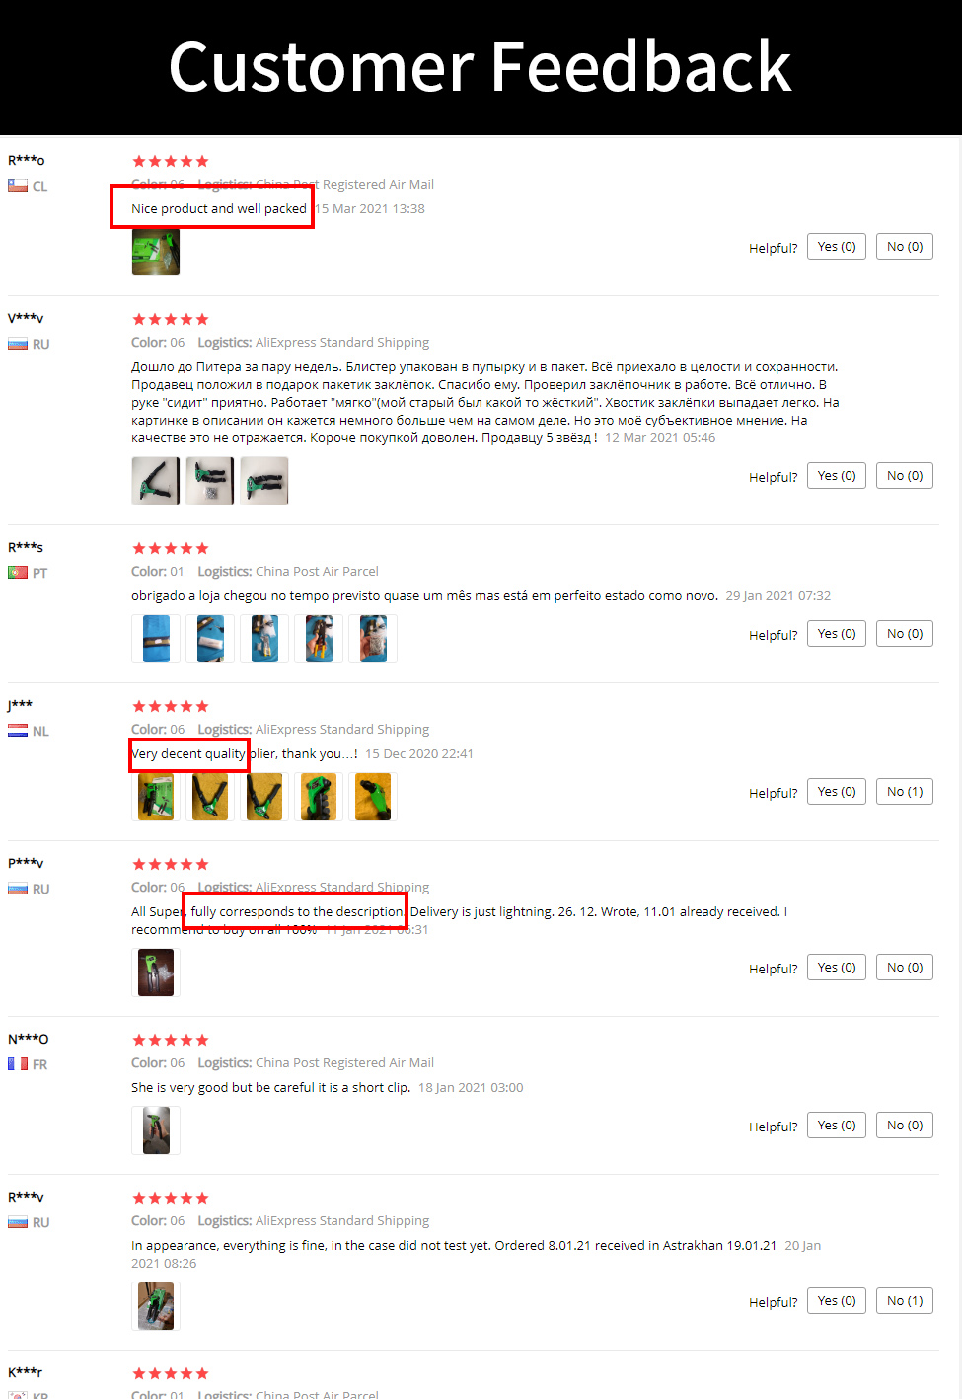The image size is (962, 1399).
Task: Click the Chile flag icon beside CL
Action: coord(18,186)
